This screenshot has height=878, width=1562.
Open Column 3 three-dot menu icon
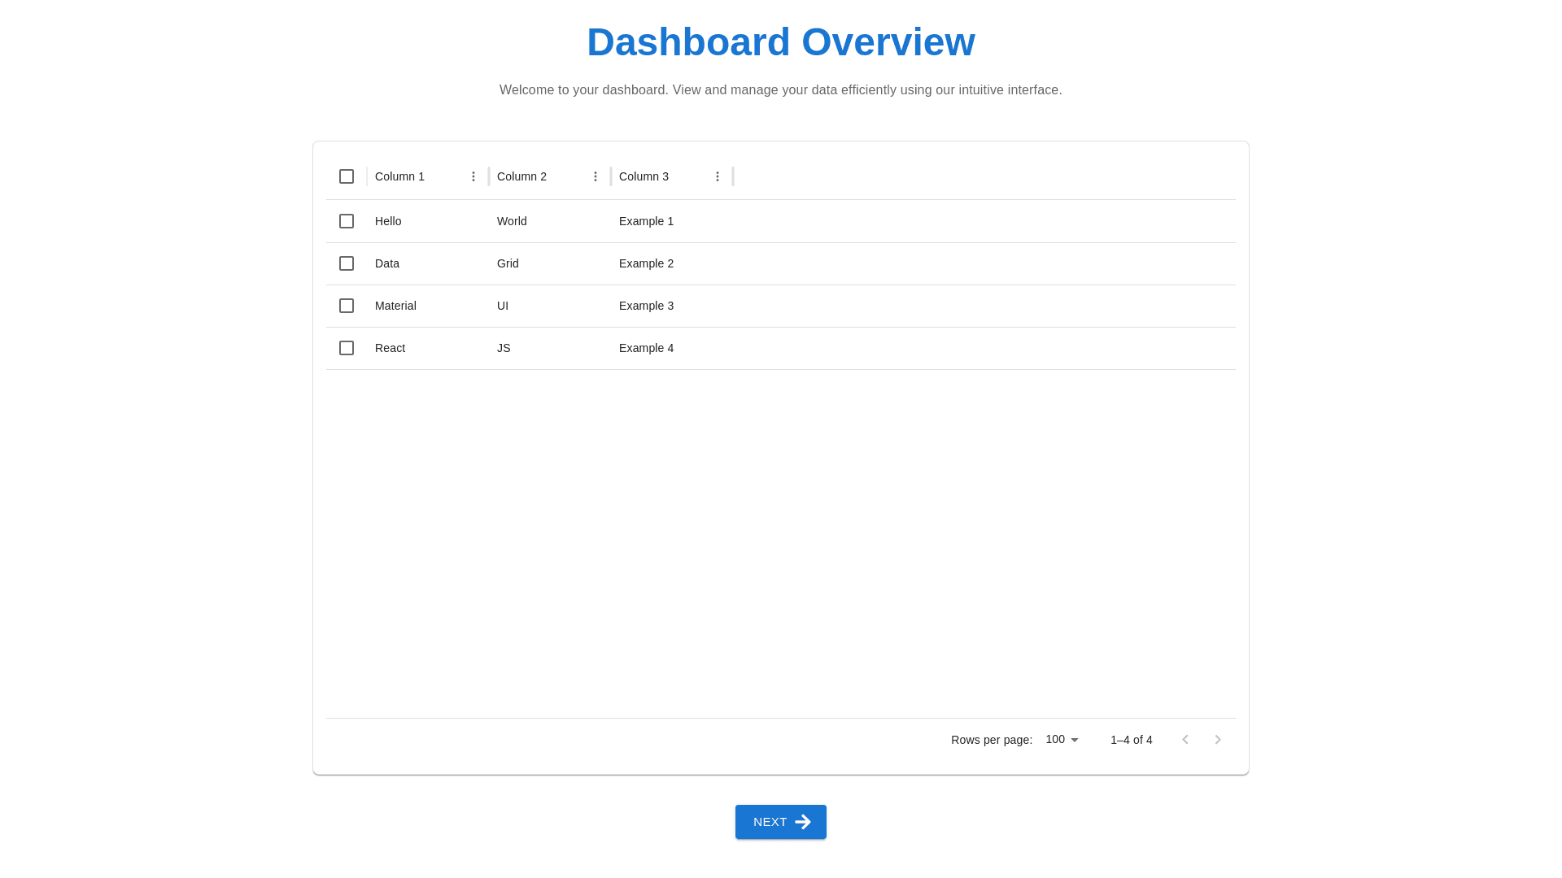point(718,176)
